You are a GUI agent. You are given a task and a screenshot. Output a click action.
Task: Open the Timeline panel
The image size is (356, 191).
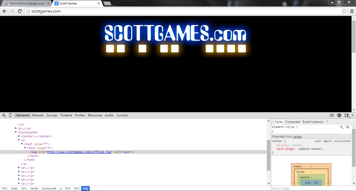66,115
